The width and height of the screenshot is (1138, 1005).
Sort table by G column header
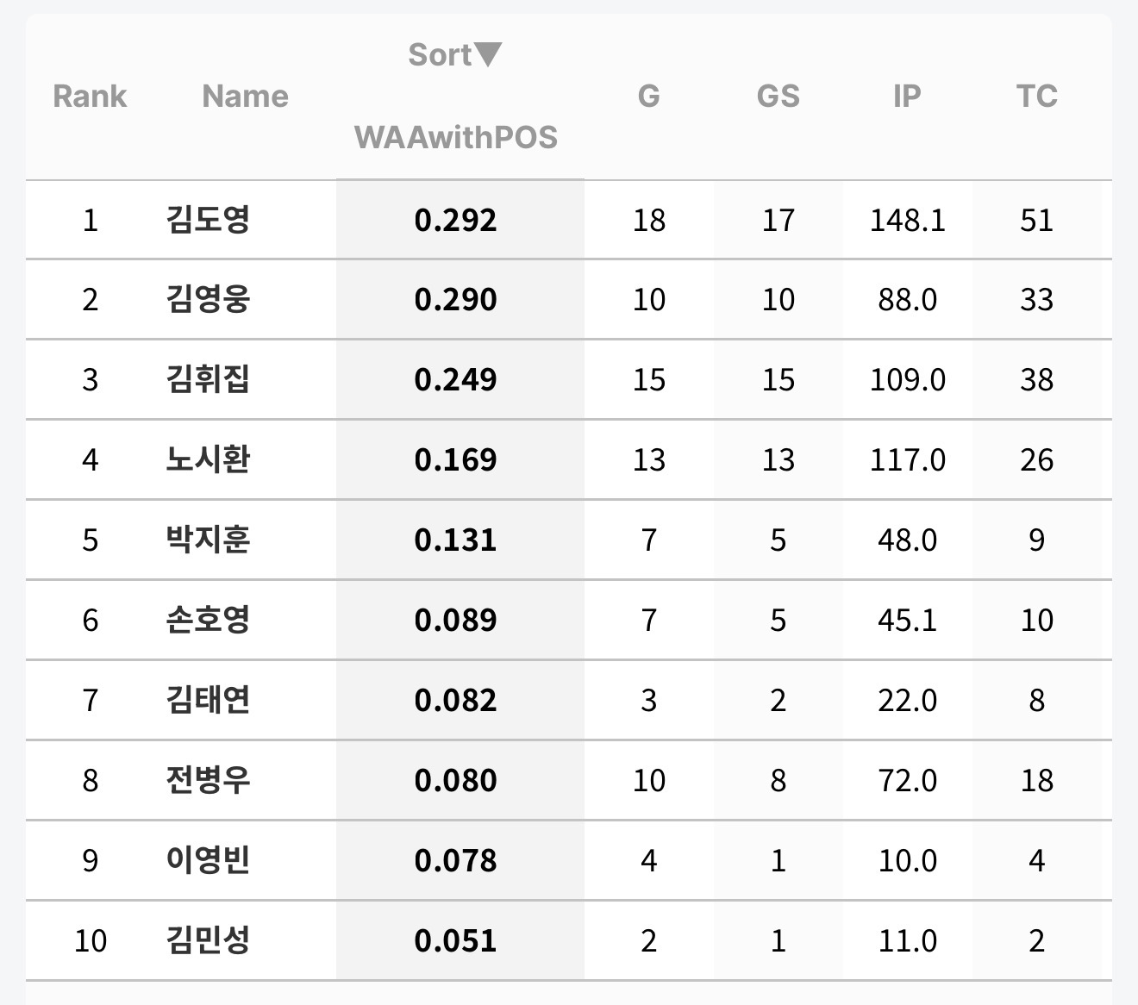pos(648,96)
